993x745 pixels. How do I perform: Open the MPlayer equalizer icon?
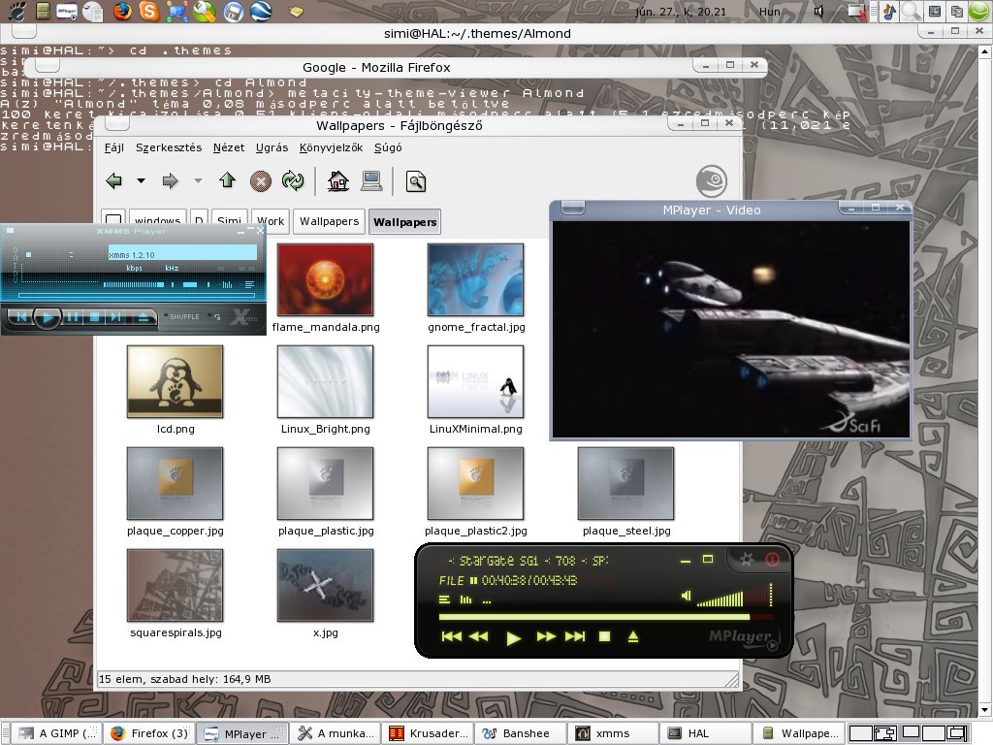coord(465,599)
